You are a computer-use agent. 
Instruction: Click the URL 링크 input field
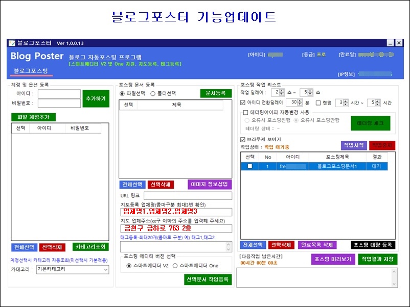[x=188, y=196]
